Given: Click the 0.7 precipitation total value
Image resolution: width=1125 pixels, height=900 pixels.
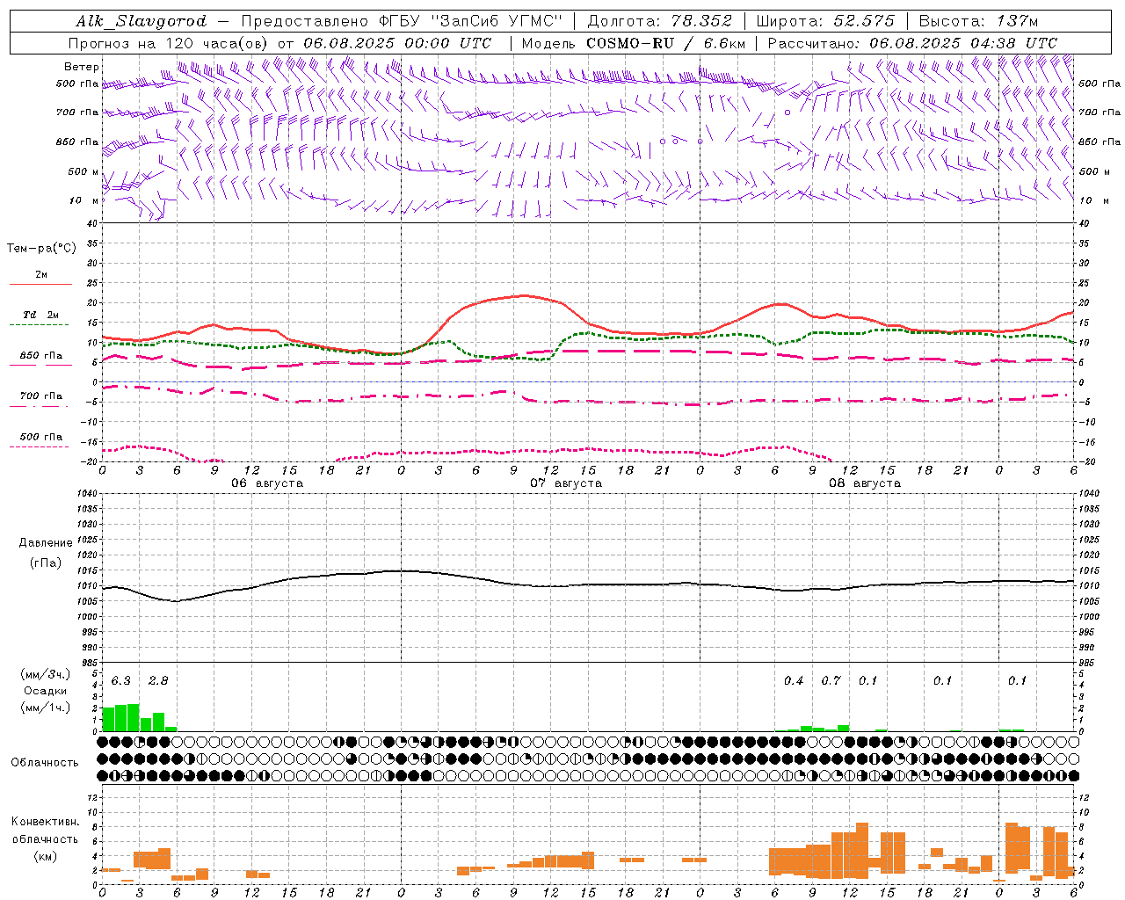Looking at the screenshot, I should click(831, 680).
